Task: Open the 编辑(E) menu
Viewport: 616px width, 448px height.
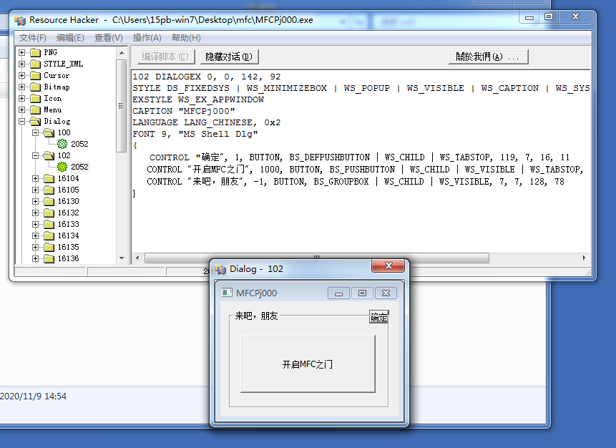Action: click(x=70, y=38)
